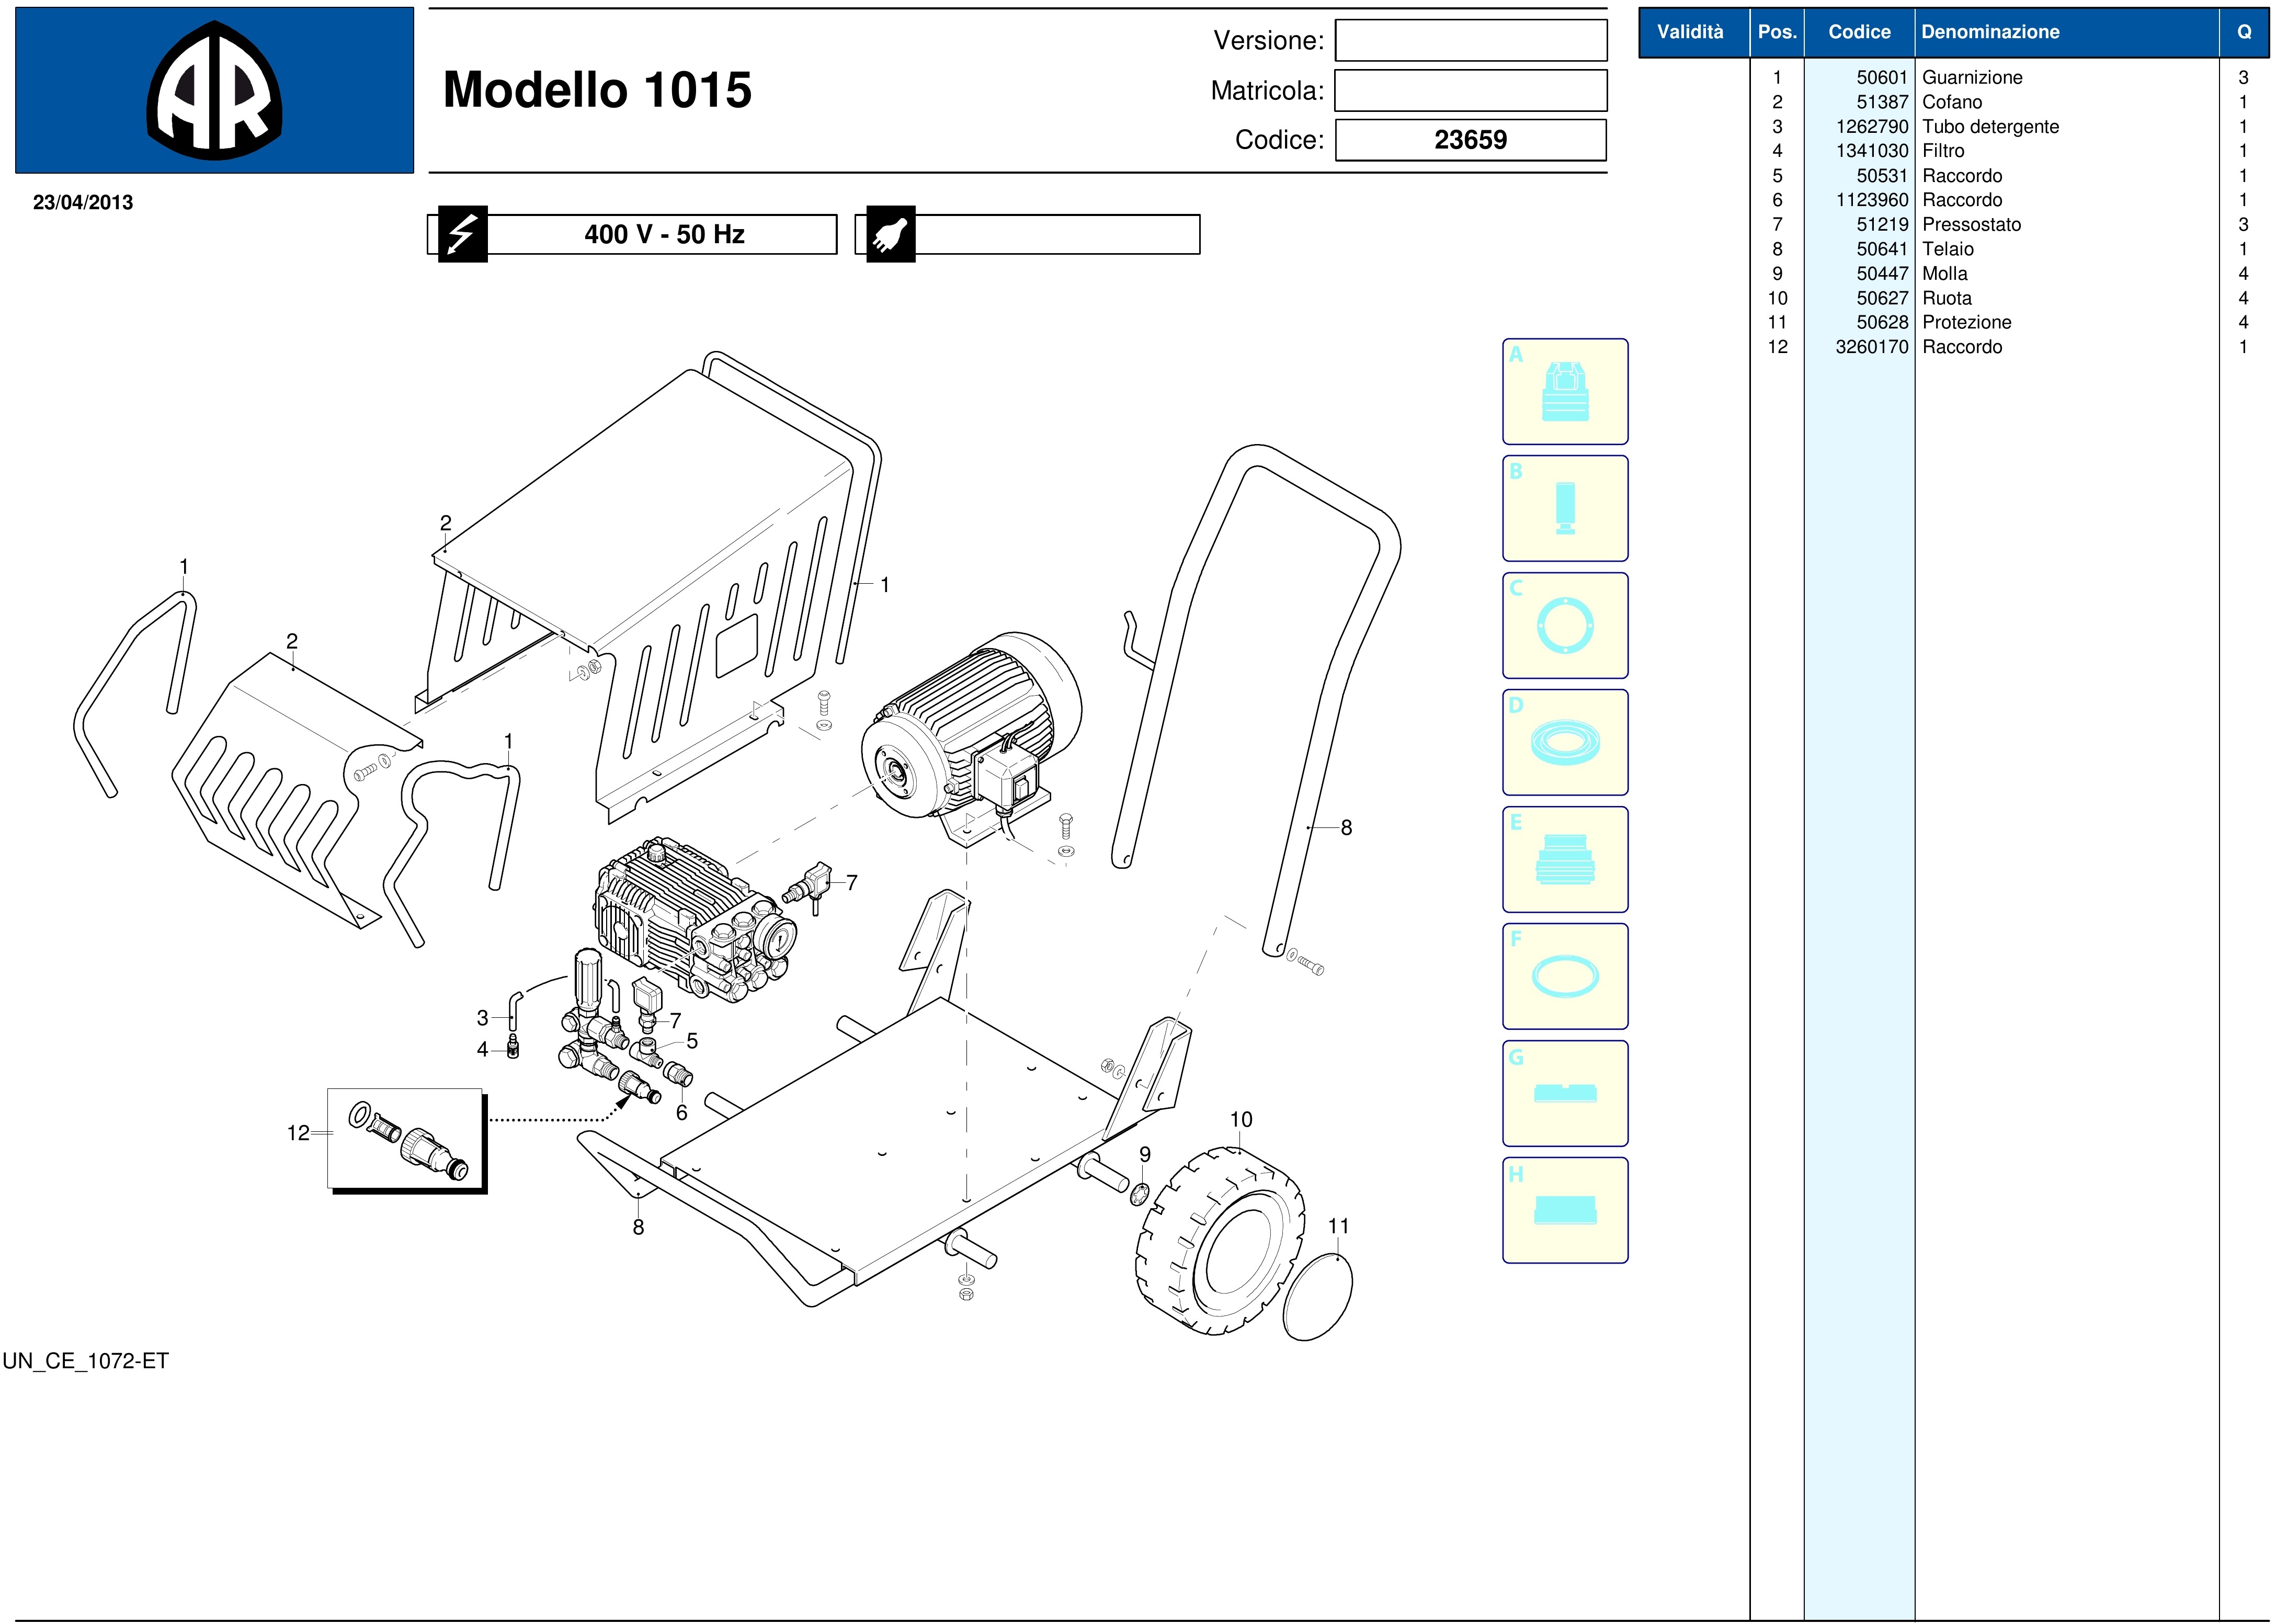Click the Versione input field

pyautogui.click(x=1470, y=41)
